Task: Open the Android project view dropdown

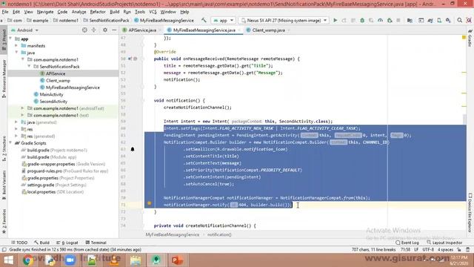Action: 24,30
